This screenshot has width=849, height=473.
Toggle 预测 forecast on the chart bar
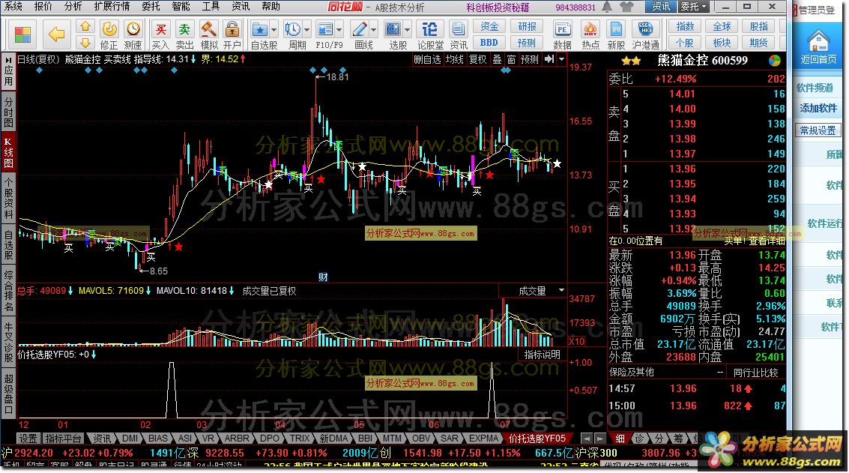click(x=529, y=59)
